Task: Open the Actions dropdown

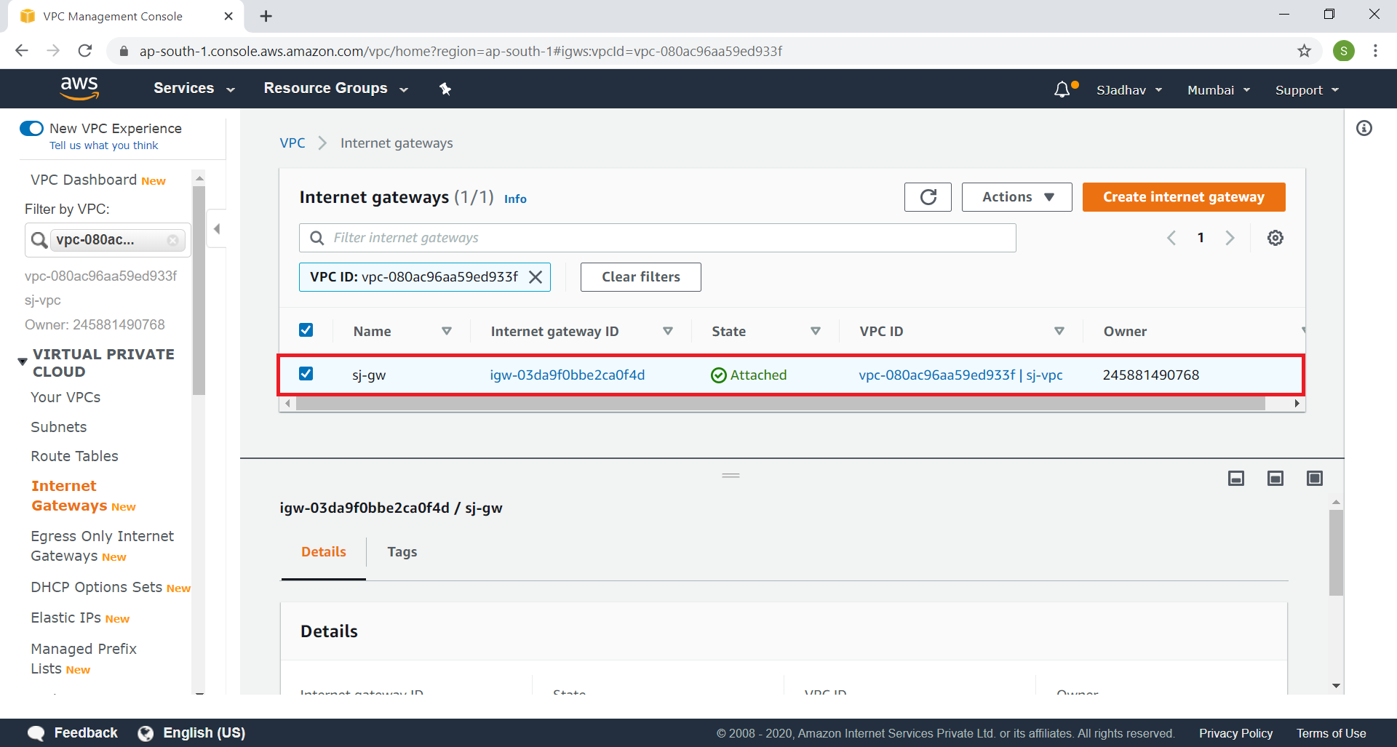Action: tap(1016, 196)
